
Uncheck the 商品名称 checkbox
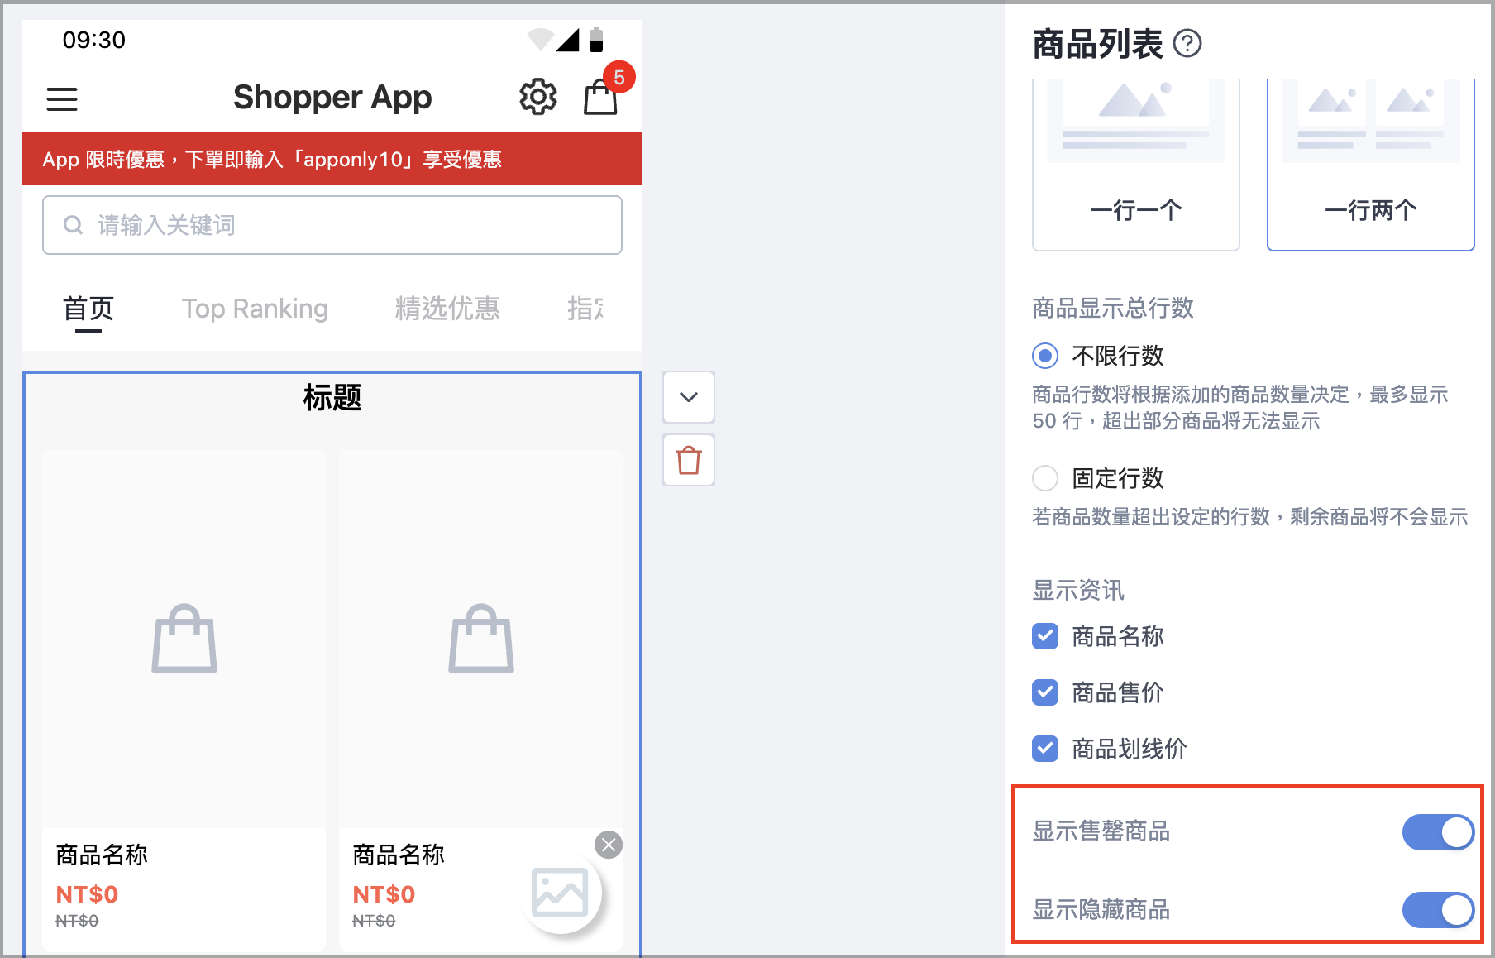(x=1045, y=636)
